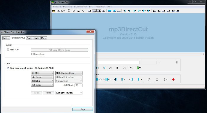207x113 pixels.
Task: Expand the [Käyttäjän asetukset] preset dropdown
Action: coord(69,93)
